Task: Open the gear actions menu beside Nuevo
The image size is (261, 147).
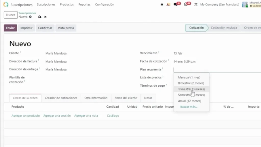Action: pos(30,17)
